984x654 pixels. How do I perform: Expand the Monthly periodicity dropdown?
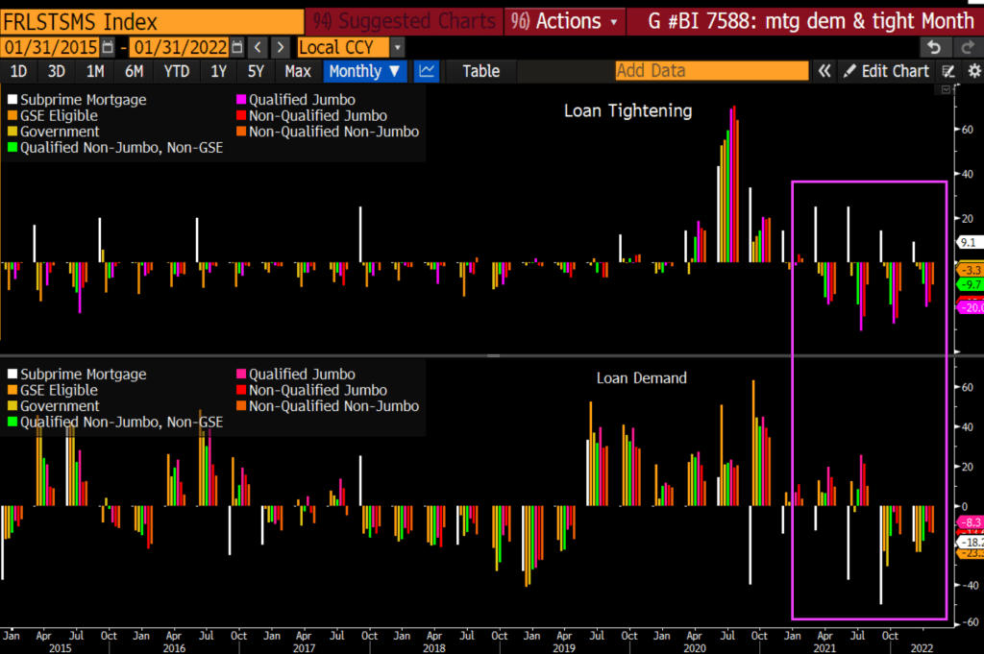point(365,70)
